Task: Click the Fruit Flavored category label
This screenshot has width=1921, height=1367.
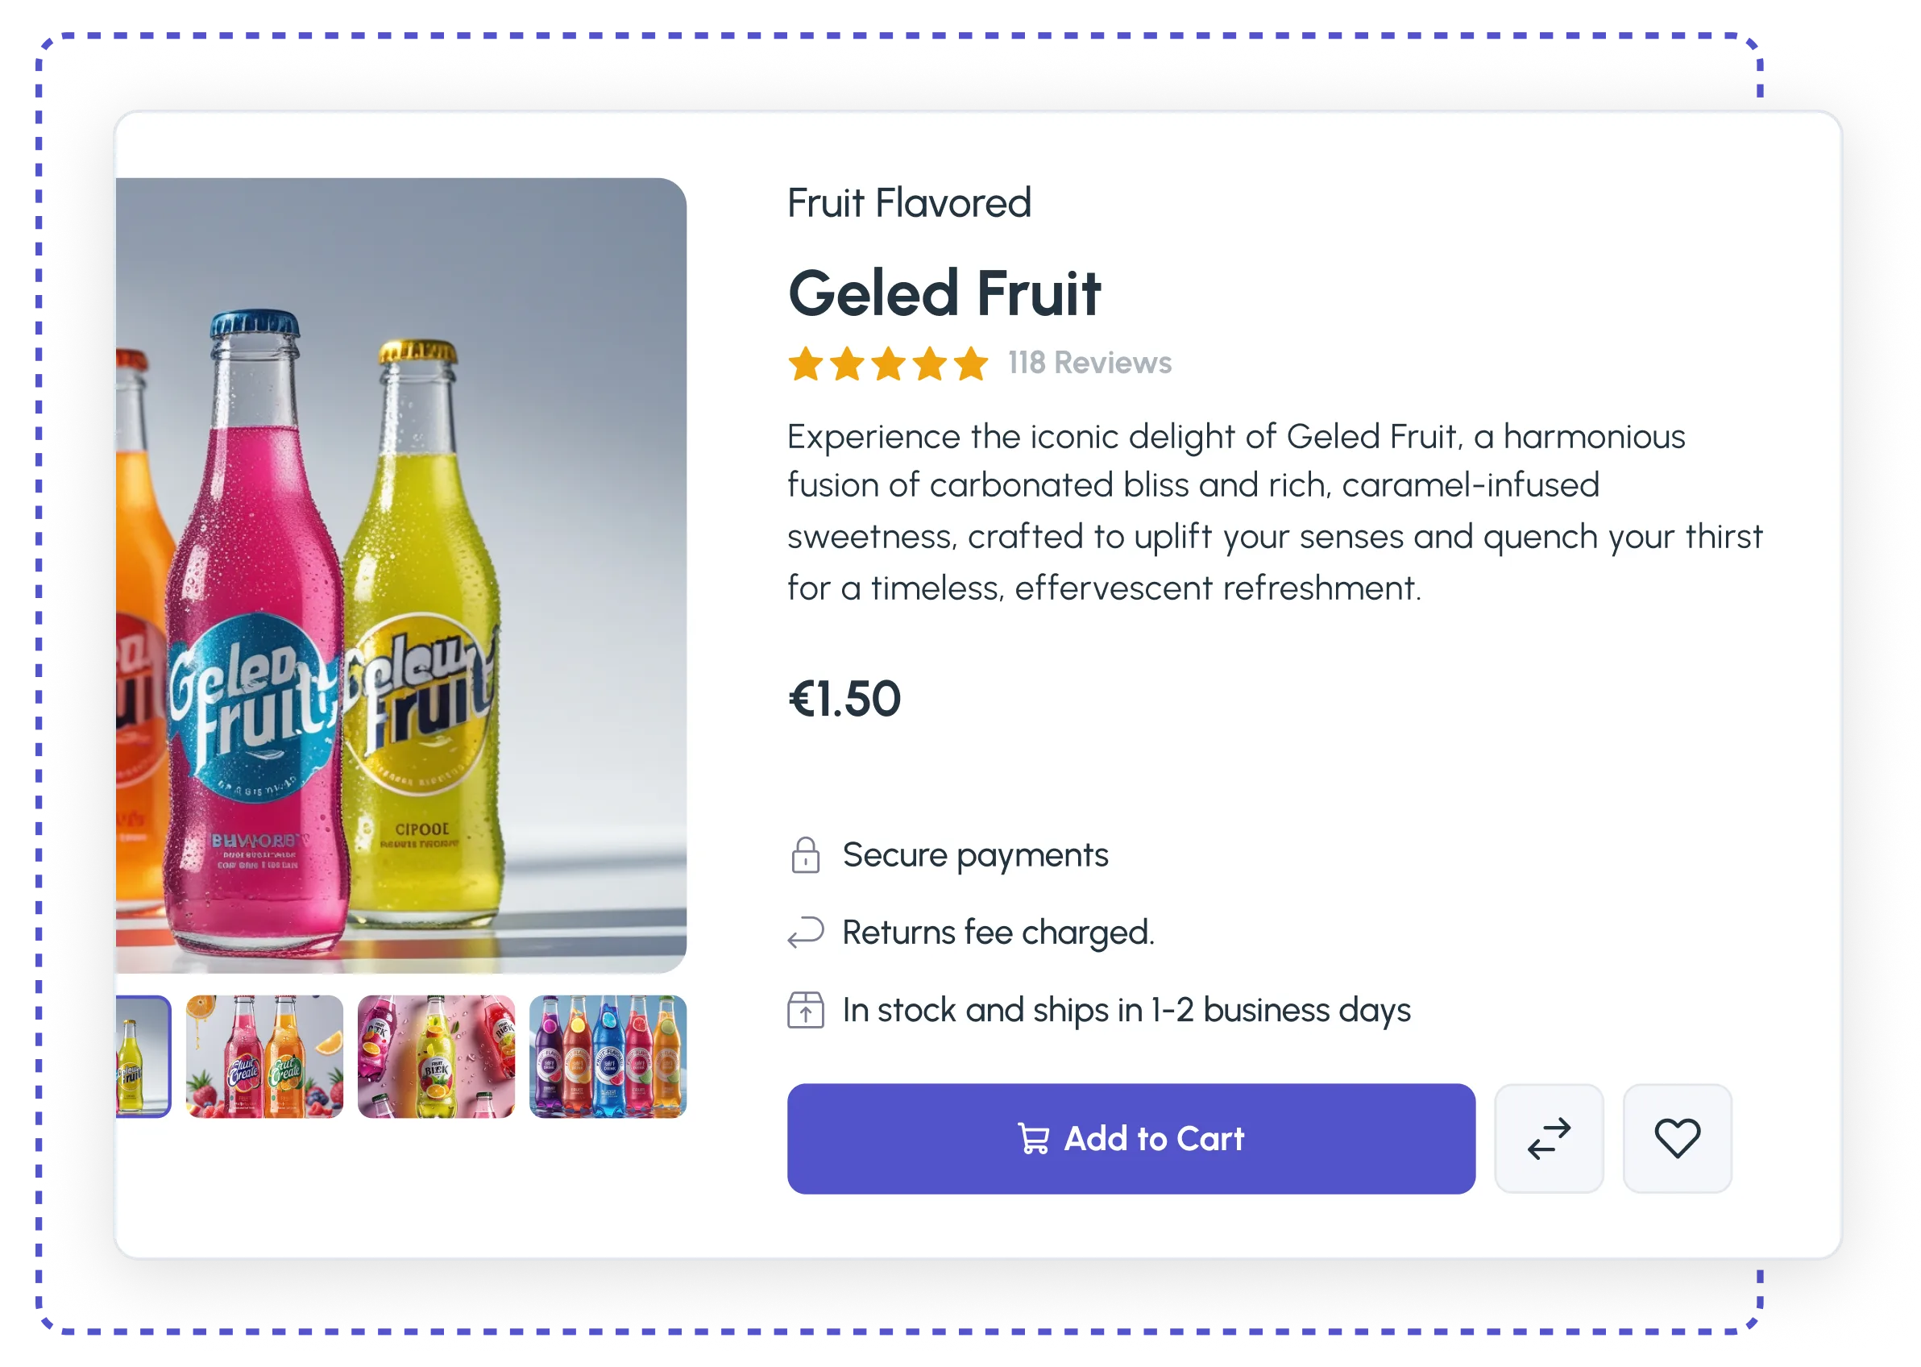Action: pos(909,203)
